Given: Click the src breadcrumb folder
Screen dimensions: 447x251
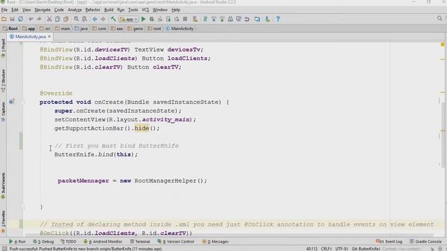Looking at the screenshot, I should (x=45, y=29).
